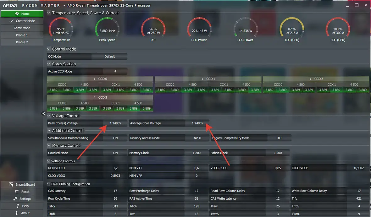Click the Fabric Clock value 1 200

point(278,153)
